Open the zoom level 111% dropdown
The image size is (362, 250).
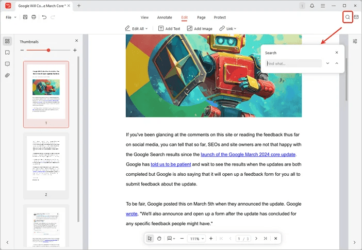click(x=196, y=239)
